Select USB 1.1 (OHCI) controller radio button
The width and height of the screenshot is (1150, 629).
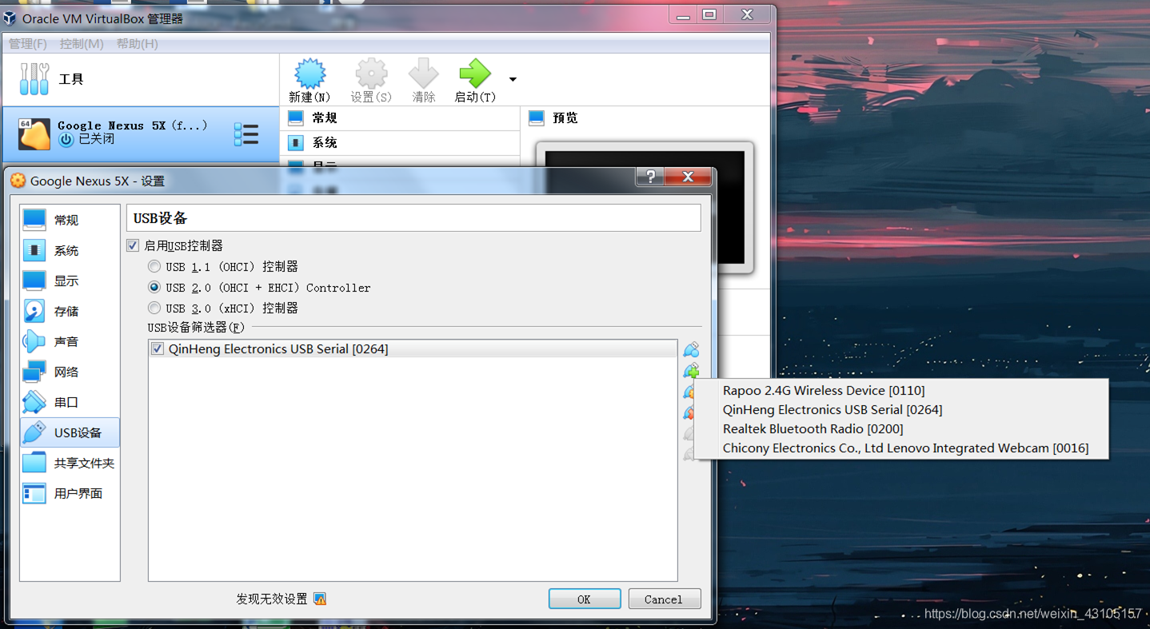[x=154, y=266]
